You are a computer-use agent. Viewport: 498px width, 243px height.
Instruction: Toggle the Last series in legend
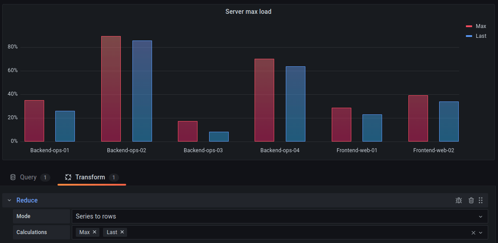click(x=481, y=36)
